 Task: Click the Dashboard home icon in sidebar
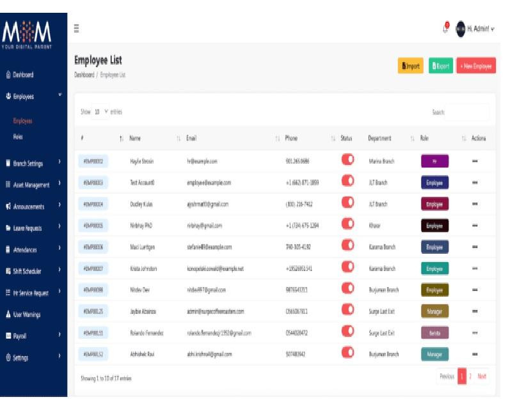[x=8, y=75]
